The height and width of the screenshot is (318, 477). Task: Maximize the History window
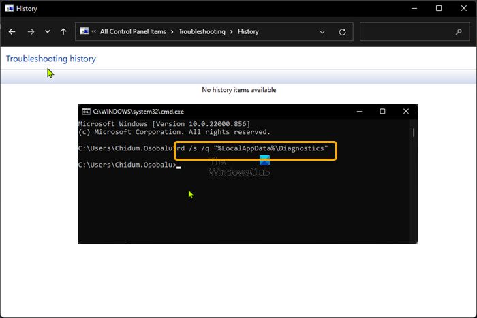click(x=439, y=9)
